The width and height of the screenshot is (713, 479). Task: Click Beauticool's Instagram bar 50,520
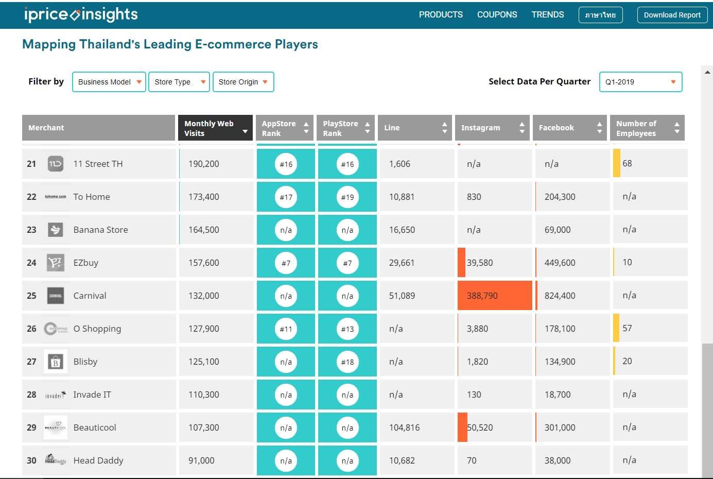point(462,427)
